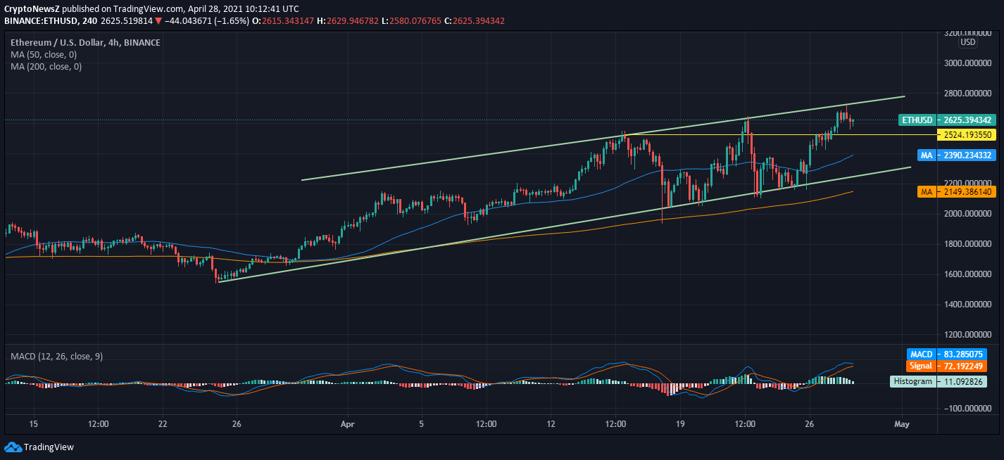Click the TradingView cloud logo icon

click(13, 447)
